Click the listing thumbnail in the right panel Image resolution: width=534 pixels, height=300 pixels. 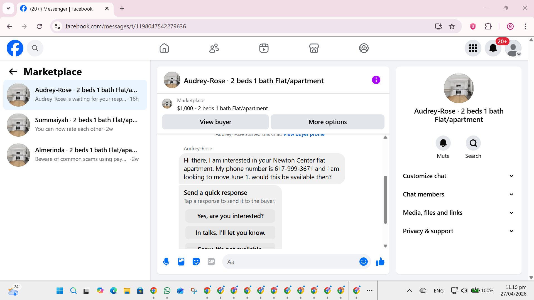click(459, 88)
